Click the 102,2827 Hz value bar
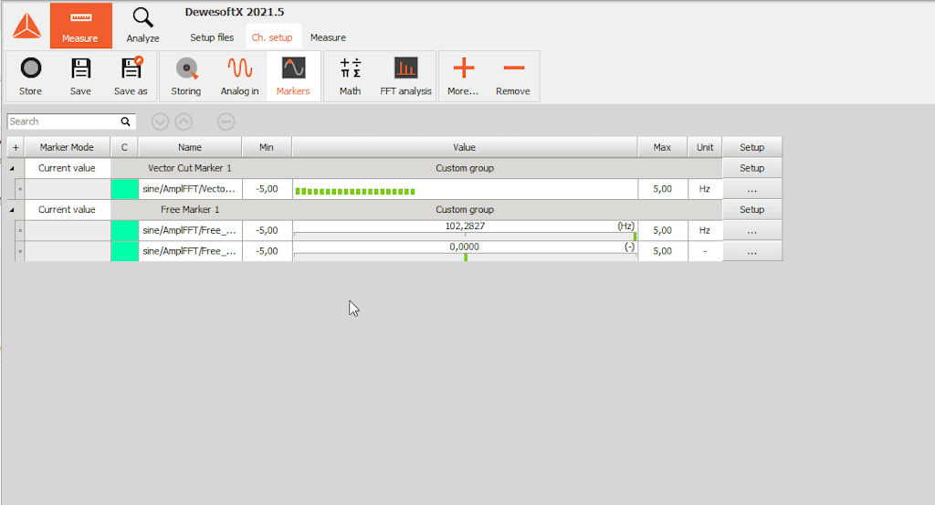The width and height of the screenshot is (935, 505). pos(465,230)
